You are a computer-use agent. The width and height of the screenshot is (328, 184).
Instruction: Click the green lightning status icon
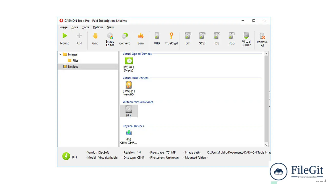[66, 156]
